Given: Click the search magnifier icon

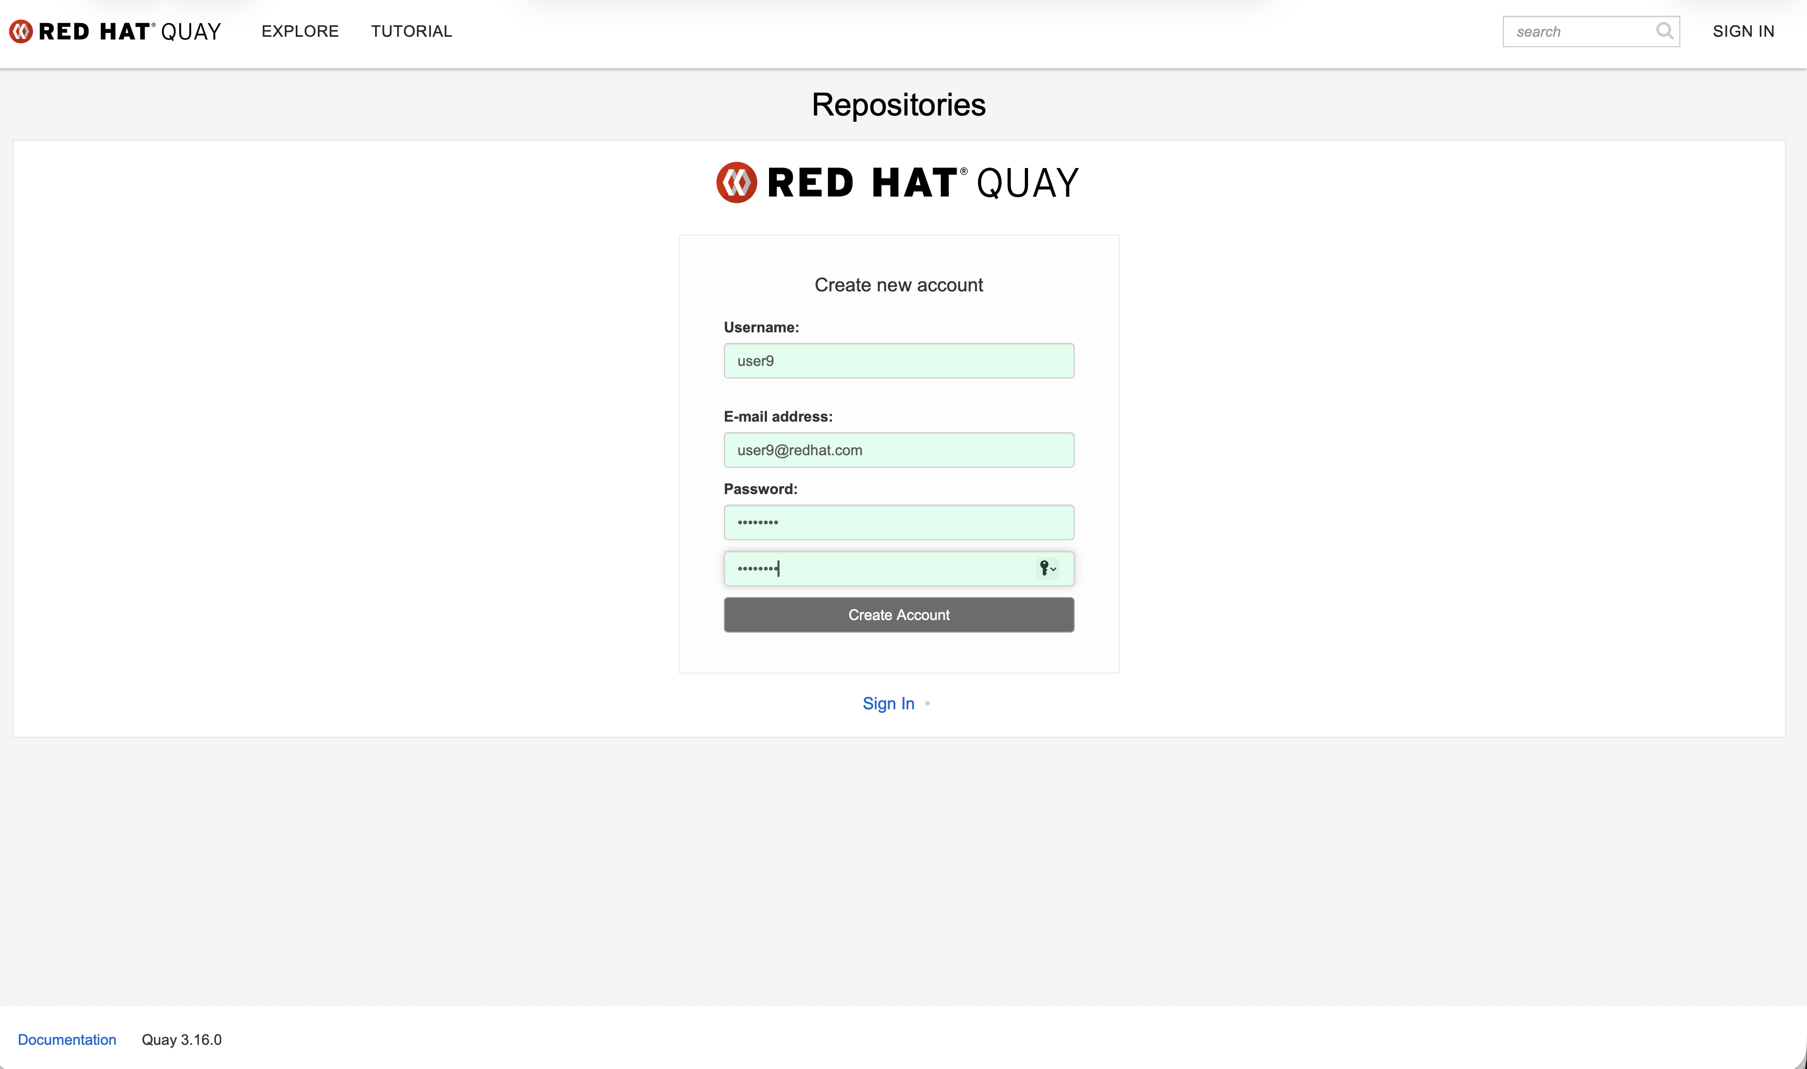Looking at the screenshot, I should (x=1664, y=31).
